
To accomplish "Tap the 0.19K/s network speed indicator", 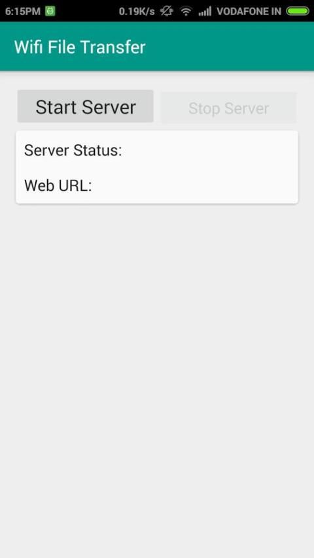I will [x=137, y=11].
